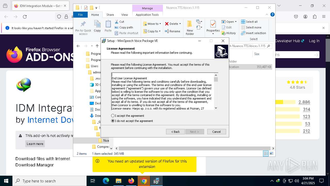This screenshot has width=330, height=186.
Task: Click Invert selection in ribbon
Action: point(253,33)
